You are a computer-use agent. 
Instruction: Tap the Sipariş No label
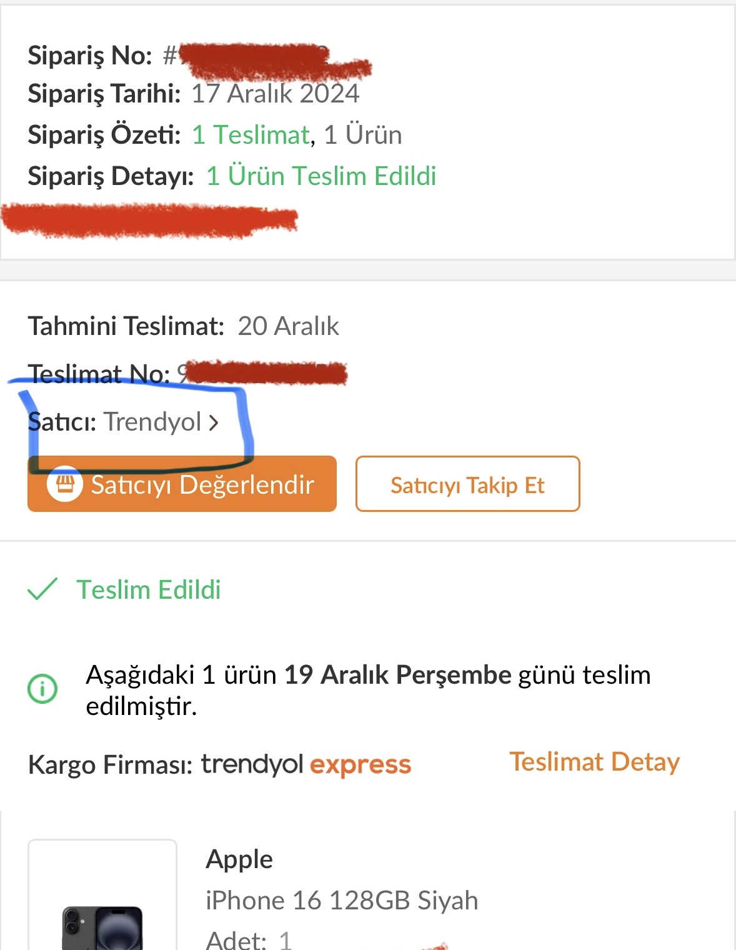click(x=90, y=56)
